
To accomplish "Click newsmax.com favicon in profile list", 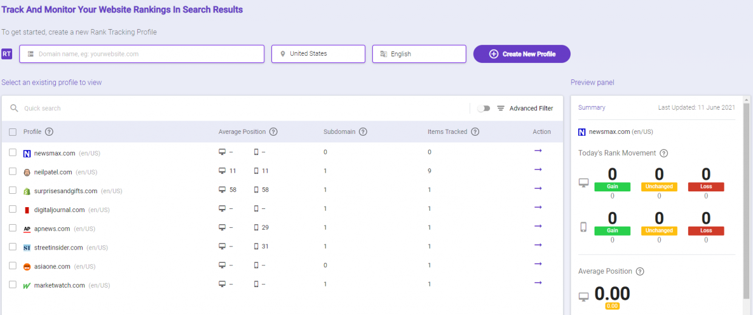I will [27, 153].
